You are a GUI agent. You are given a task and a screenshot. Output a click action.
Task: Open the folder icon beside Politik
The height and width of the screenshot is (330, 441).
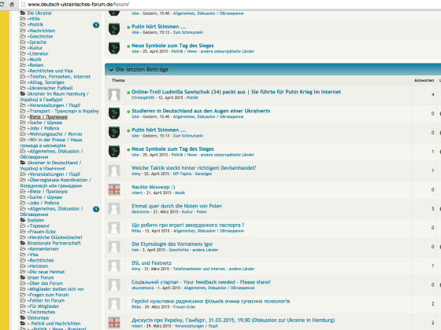click(x=23, y=24)
